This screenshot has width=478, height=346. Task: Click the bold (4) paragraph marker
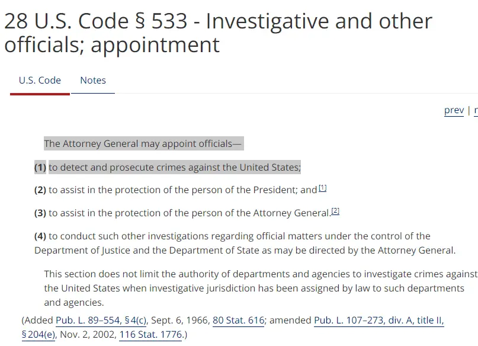pyautogui.click(x=40, y=236)
